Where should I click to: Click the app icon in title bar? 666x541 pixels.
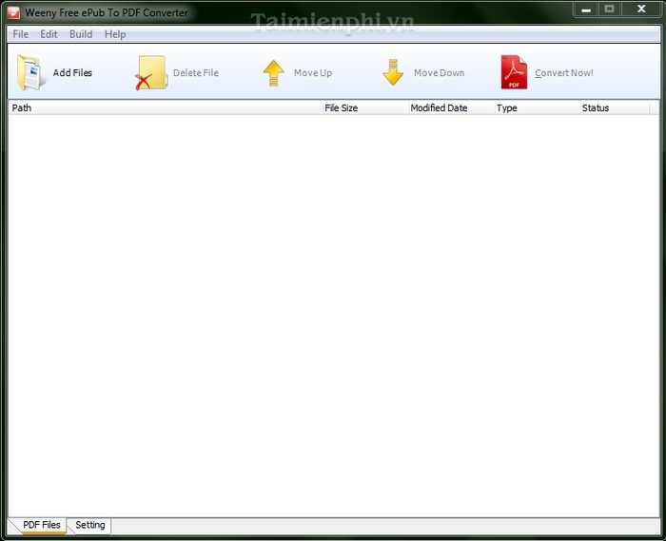click(x=13, y=12)
